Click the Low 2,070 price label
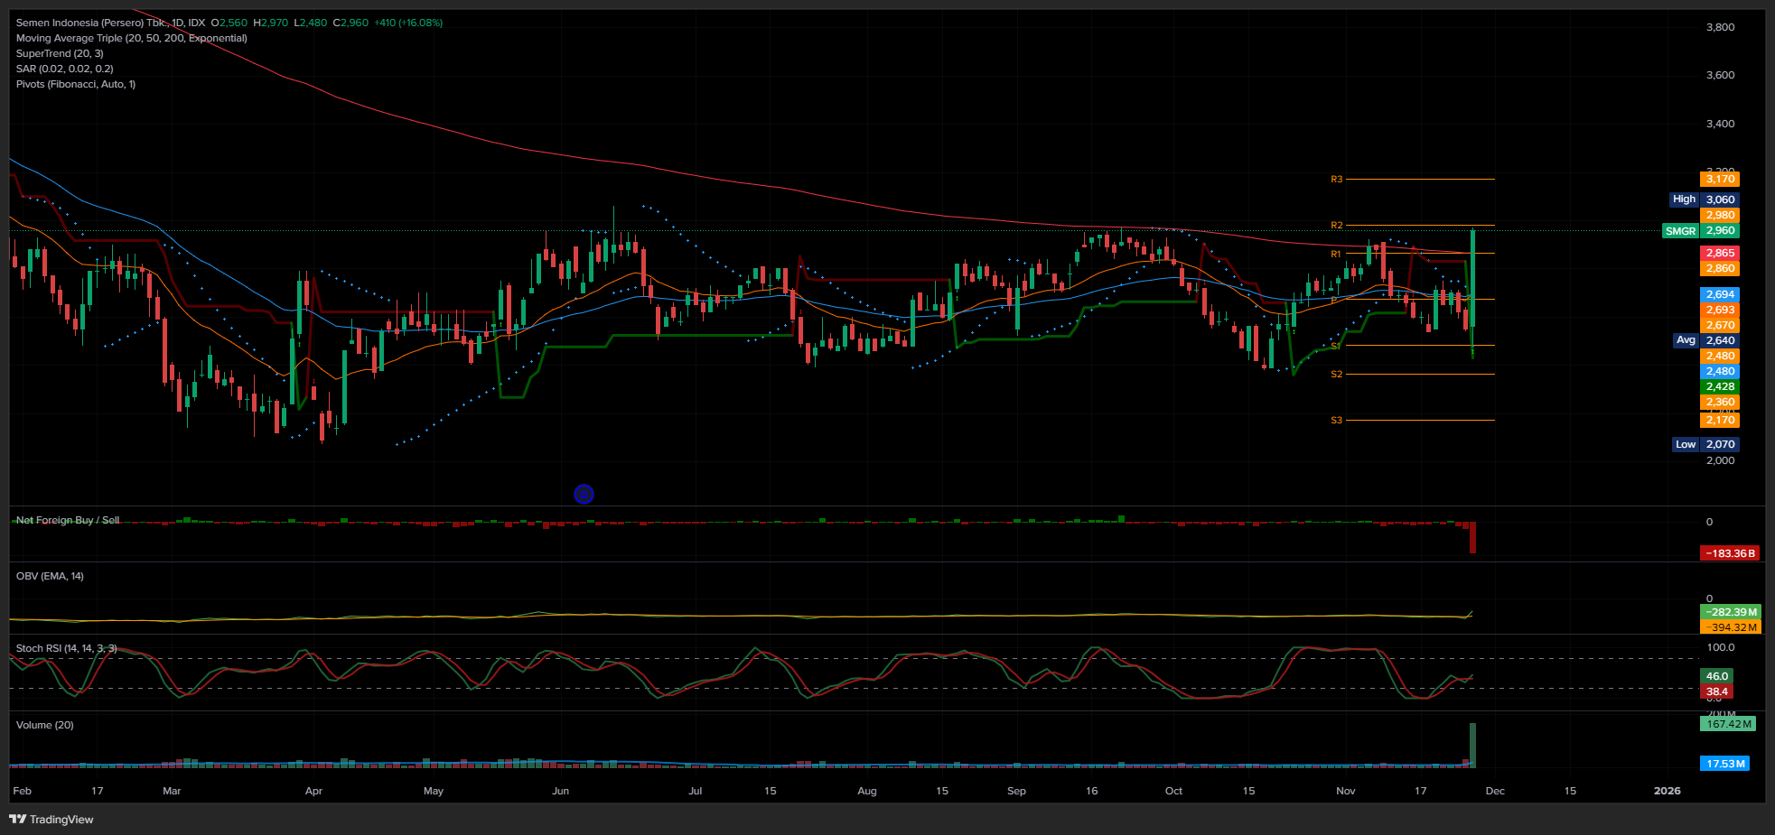 tap(1704, 444)
